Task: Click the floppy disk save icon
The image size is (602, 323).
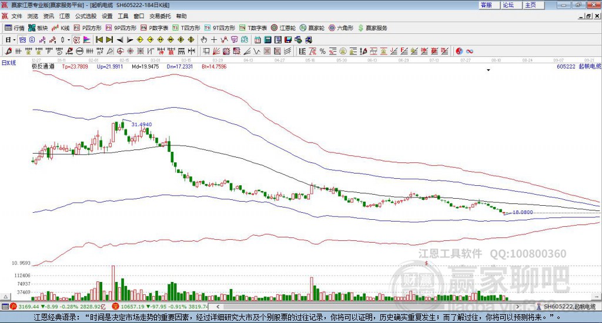Action: (287, 40)
